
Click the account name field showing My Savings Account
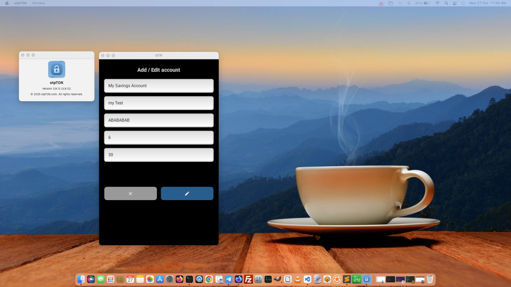158,85
